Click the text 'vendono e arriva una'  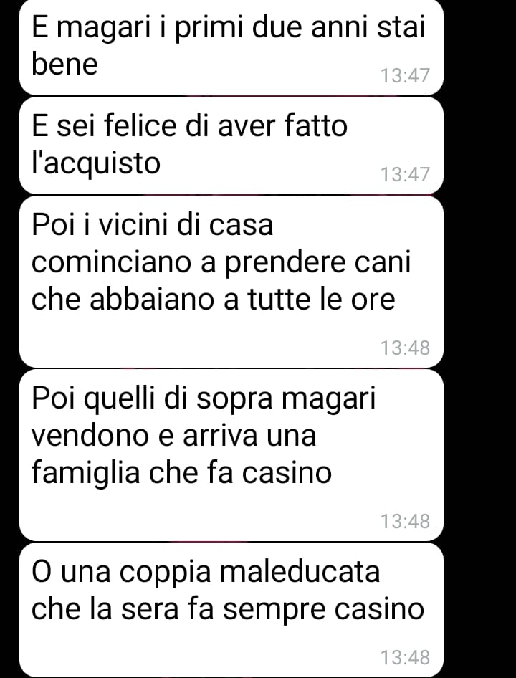click(x=174, y=436)
